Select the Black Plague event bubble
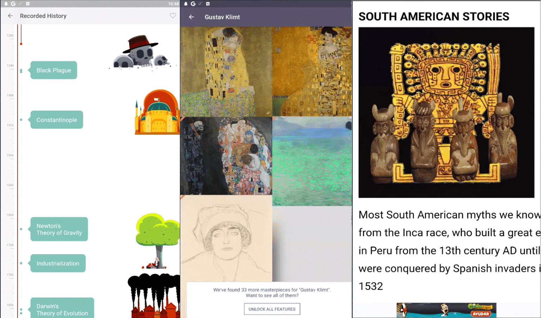Viewport: 541px width, 318px height. pos(53,70)
